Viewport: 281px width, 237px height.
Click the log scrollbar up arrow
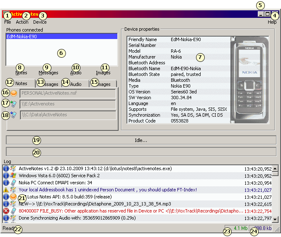coord(275,169)
